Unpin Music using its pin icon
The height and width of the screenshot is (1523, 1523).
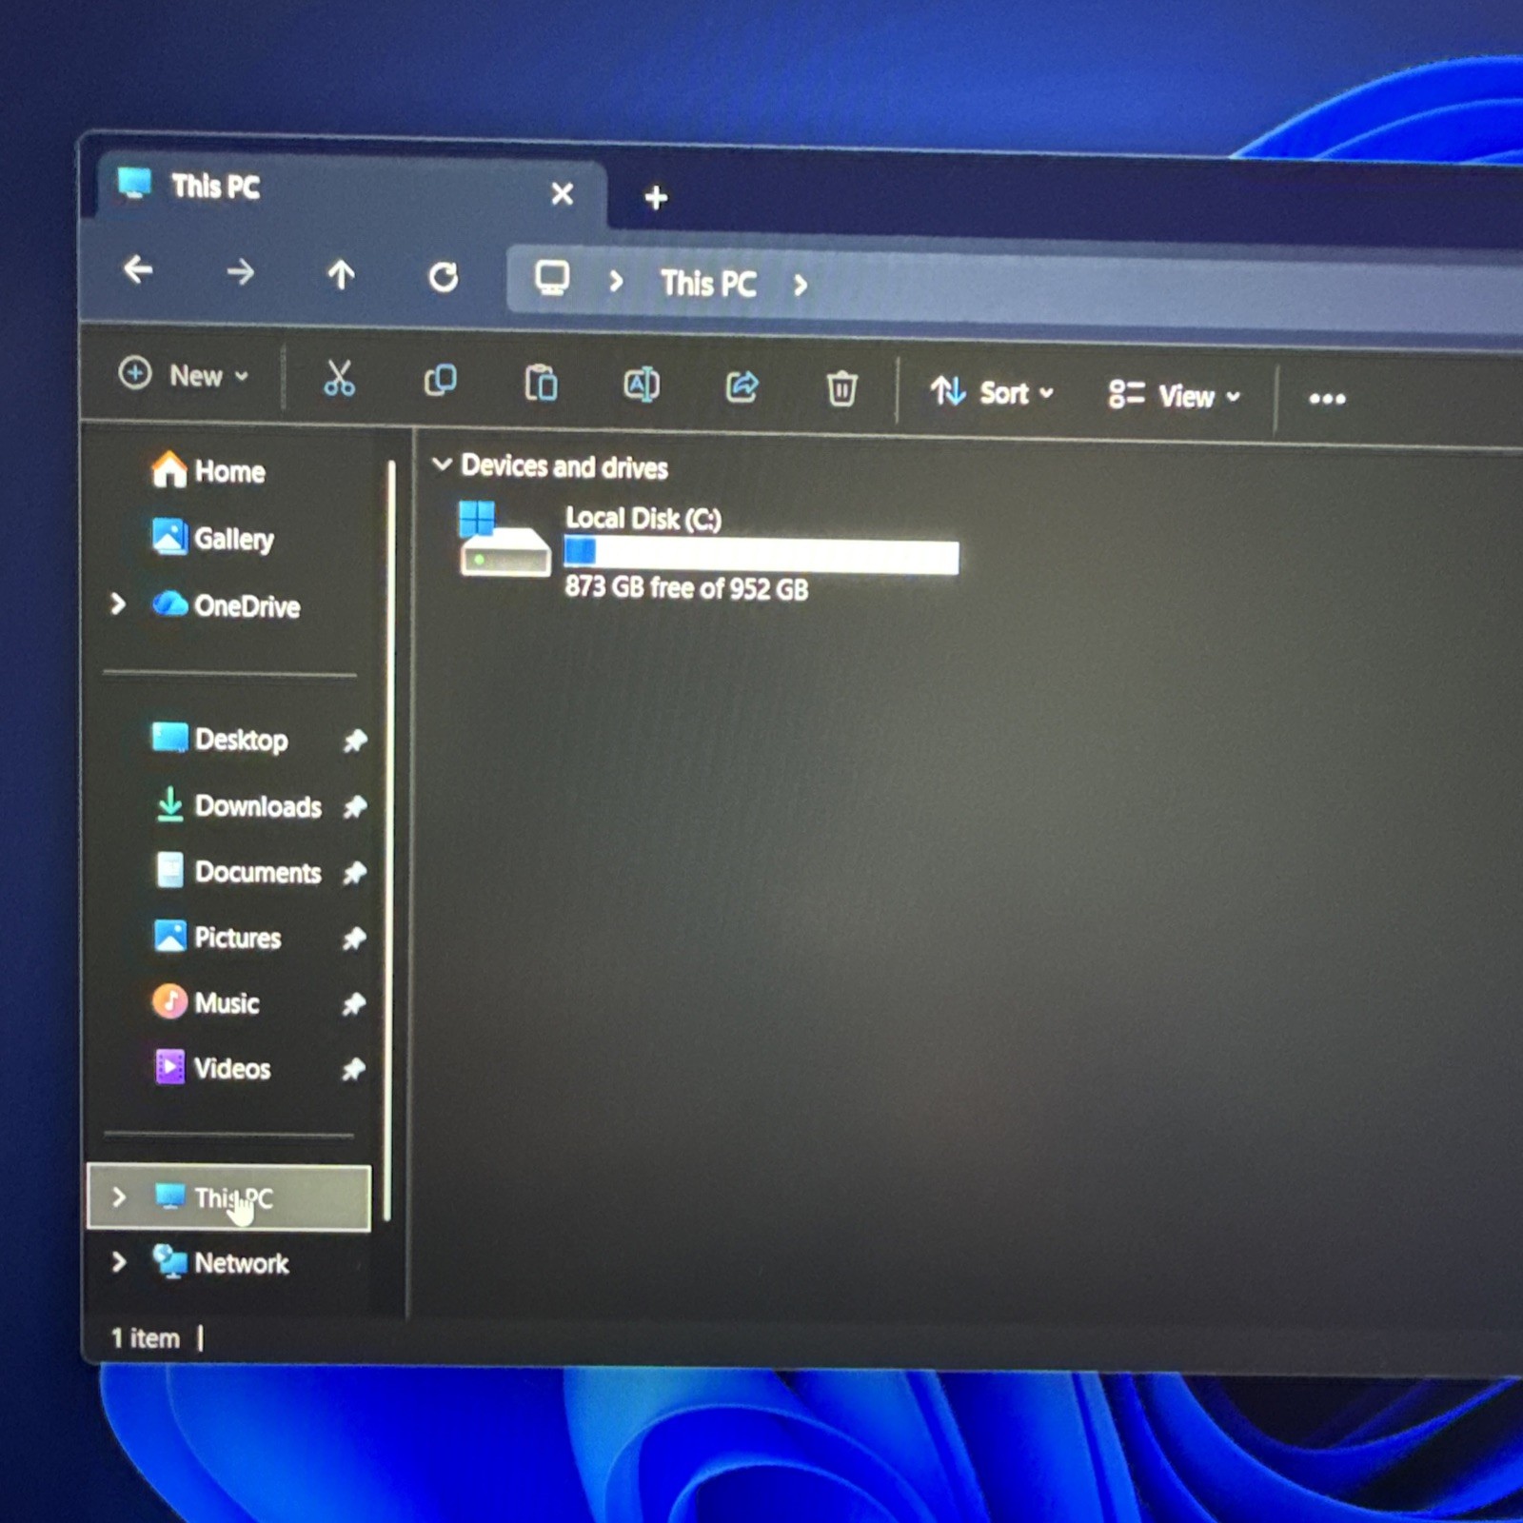pos(354,1003)
